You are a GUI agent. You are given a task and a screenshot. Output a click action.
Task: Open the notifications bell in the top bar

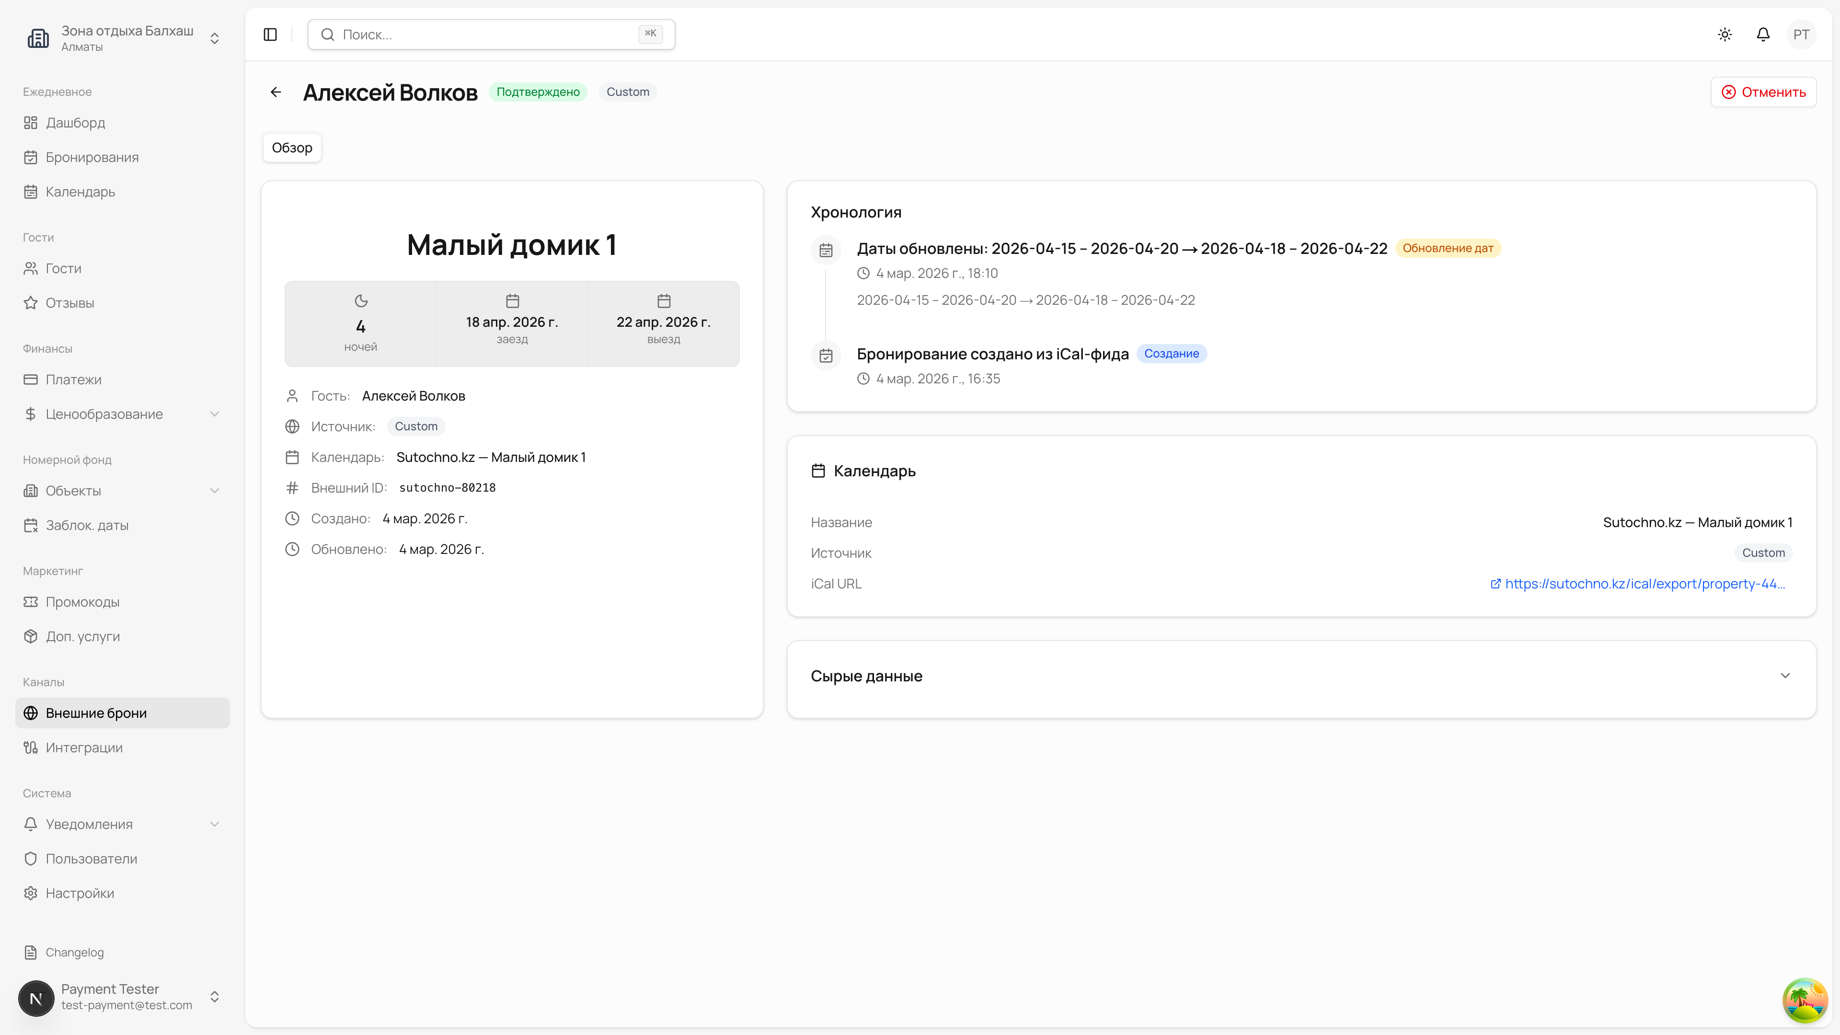click(1763, 34)
